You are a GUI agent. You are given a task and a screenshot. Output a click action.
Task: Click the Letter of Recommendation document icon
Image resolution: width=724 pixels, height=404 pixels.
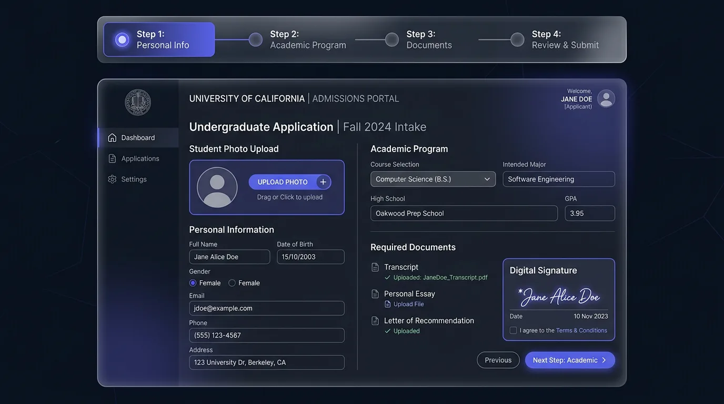[x=374, y=320]
